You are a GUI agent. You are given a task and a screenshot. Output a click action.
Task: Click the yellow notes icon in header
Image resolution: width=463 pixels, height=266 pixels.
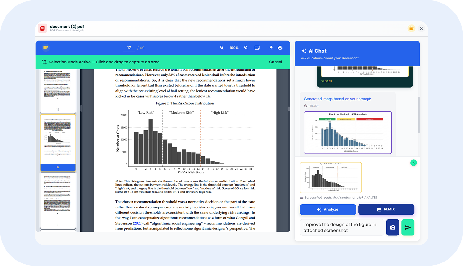411,28
